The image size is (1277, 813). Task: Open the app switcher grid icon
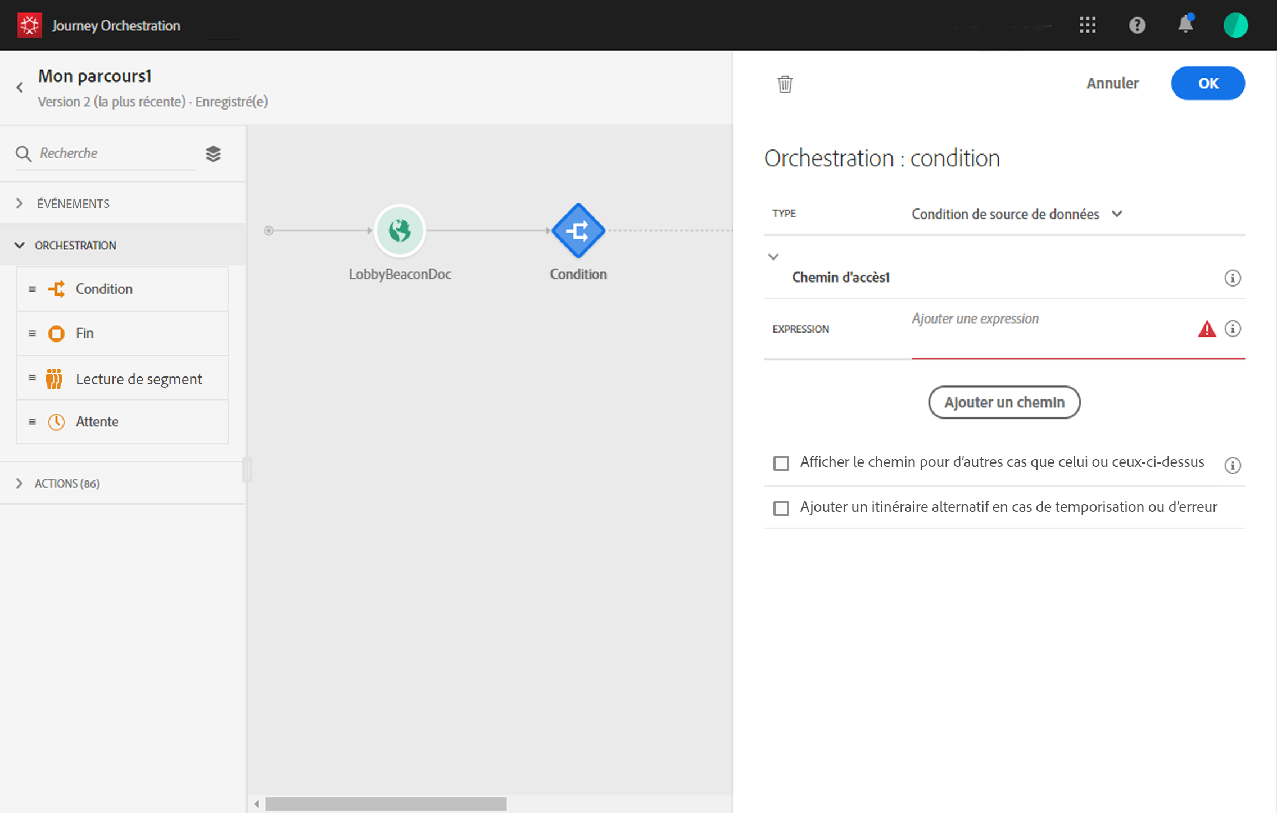click(x=1088, y=25)
